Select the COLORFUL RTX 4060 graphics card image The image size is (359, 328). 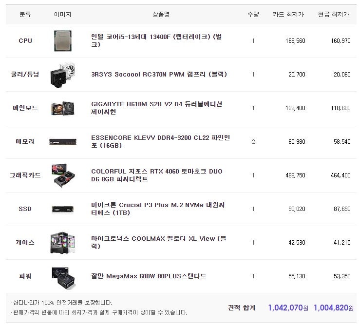62,175
